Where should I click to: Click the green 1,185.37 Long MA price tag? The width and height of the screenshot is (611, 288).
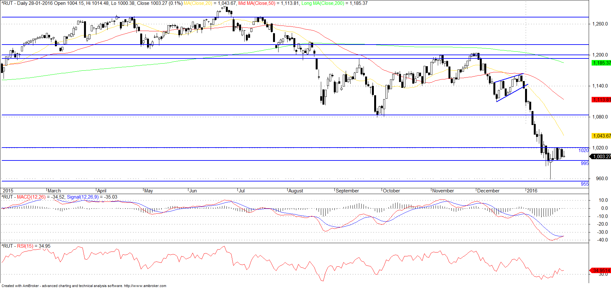click(601, 63)
